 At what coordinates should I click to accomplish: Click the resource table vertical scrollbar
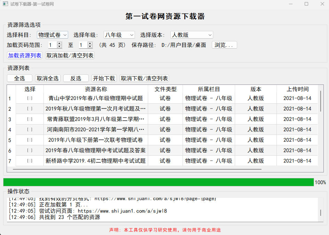[321, 101]
